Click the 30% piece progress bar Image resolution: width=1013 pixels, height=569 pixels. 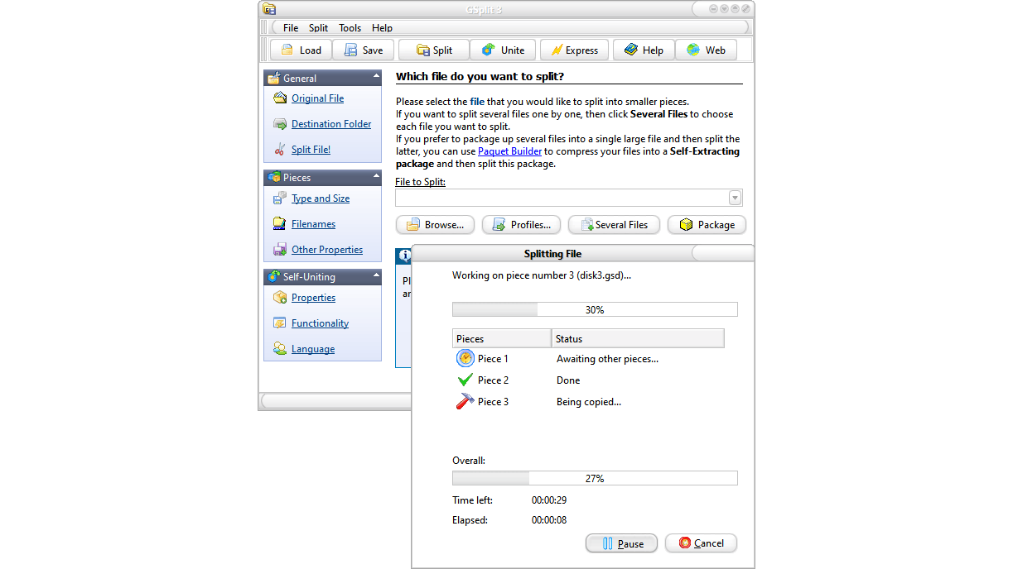tap(595, 310)
